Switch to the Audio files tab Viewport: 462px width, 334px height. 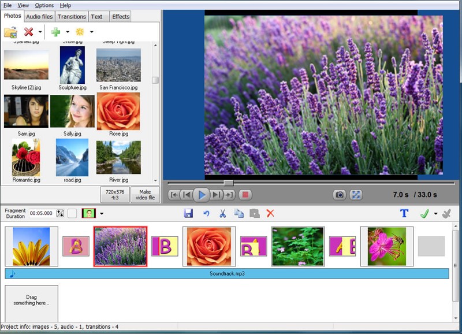tap(39, 17)
